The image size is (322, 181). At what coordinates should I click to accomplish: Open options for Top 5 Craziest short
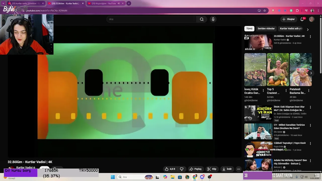pos(286,90)
